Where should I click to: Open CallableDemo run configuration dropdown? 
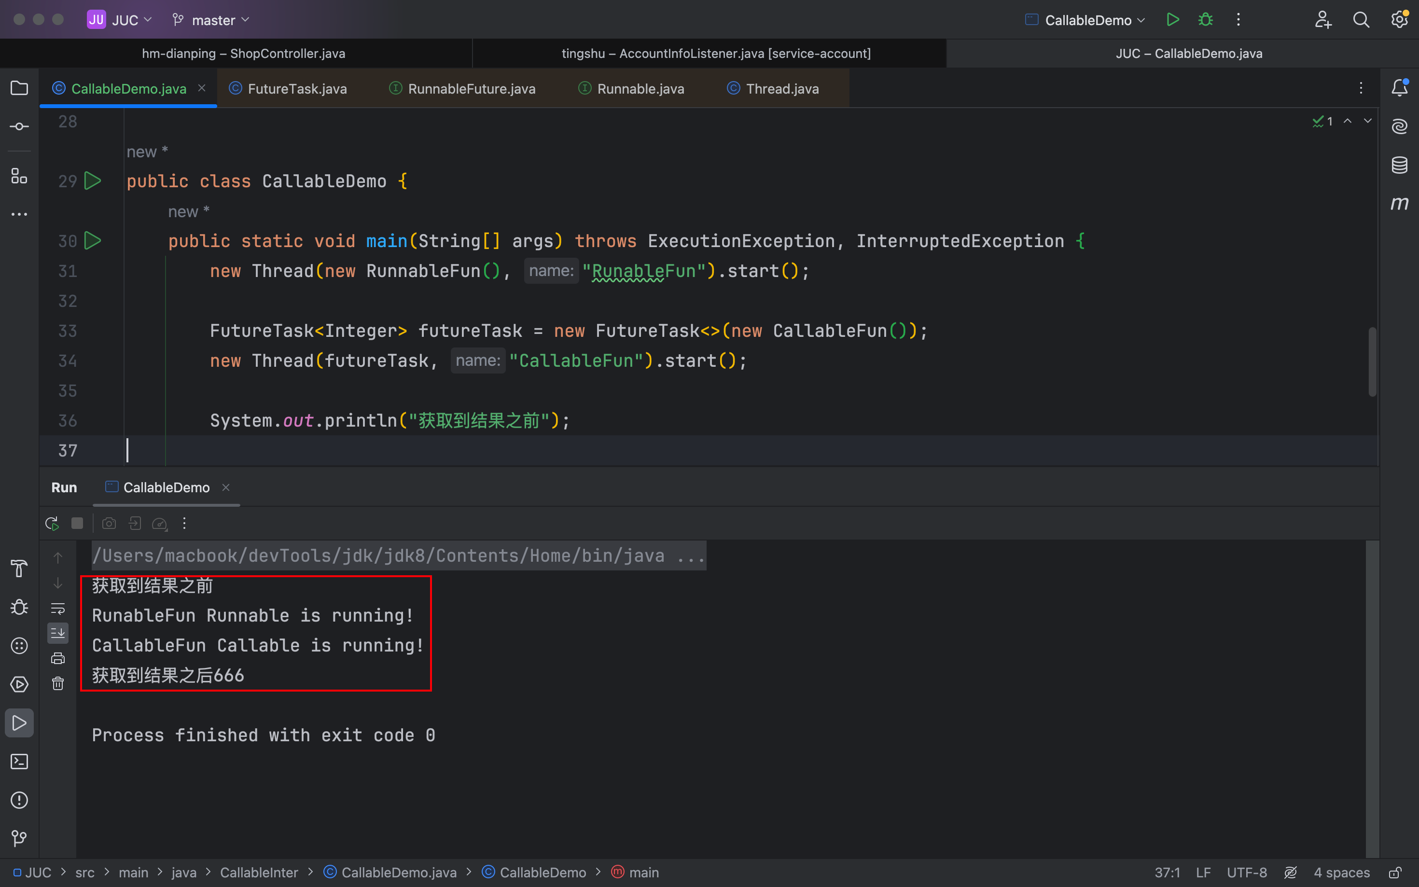click(x=1085, y=20)
